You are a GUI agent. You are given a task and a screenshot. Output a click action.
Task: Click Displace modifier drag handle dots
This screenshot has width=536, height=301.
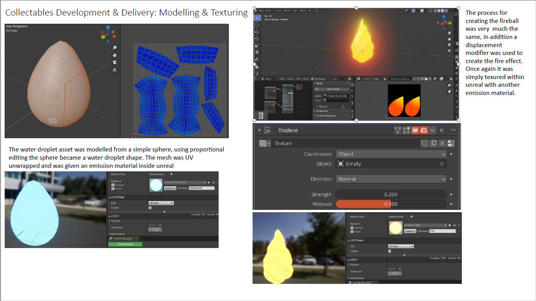(x=453, y=130)
